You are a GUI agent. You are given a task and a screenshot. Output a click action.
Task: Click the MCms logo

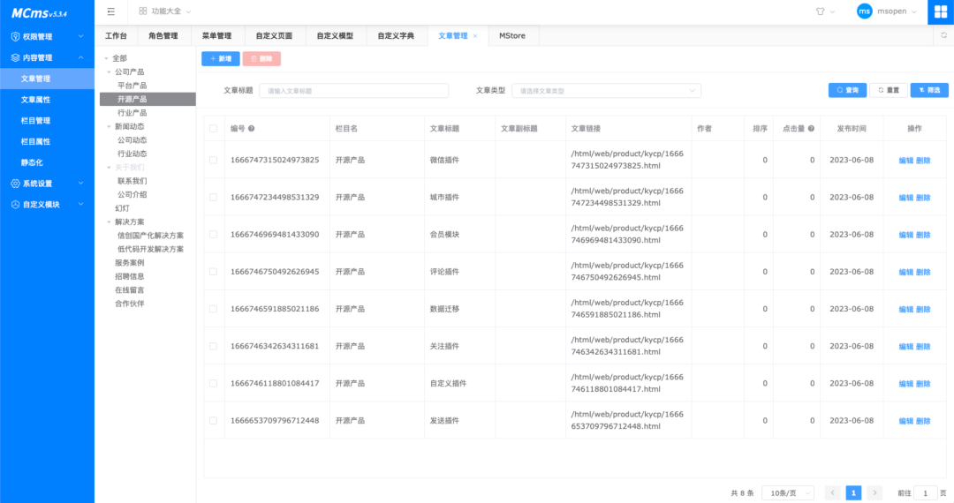39,13
